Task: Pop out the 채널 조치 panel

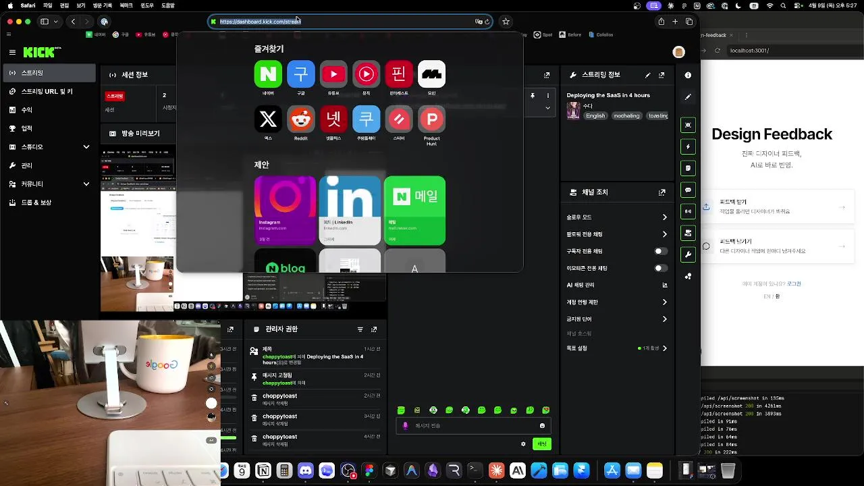Action: 661,192
